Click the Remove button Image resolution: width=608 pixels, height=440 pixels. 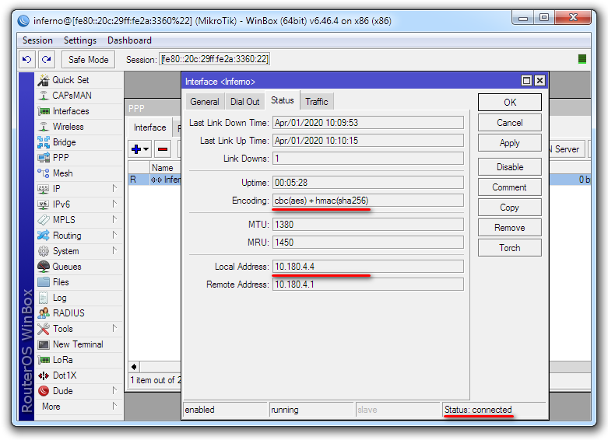(x=509, y=228)
